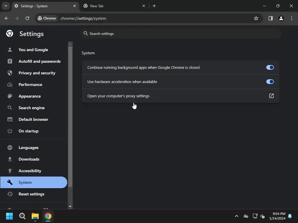
Task: Click the power icon for On startup
Action: click(10, 131)
